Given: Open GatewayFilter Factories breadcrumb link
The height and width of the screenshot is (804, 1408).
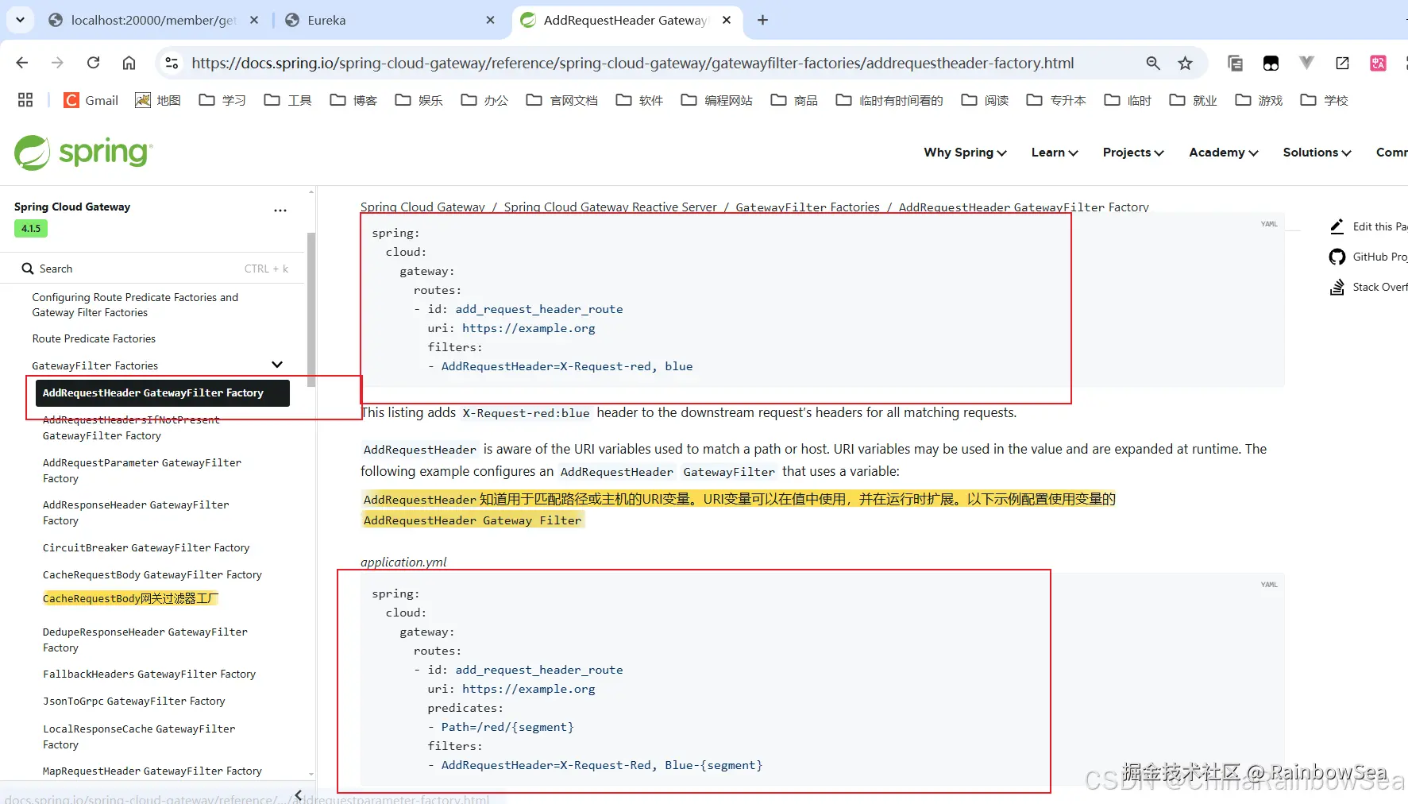Looking at the screenshot, I should [x=808, y=207].
